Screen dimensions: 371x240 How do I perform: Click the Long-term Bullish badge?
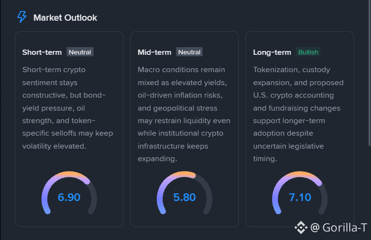point(308,52)
